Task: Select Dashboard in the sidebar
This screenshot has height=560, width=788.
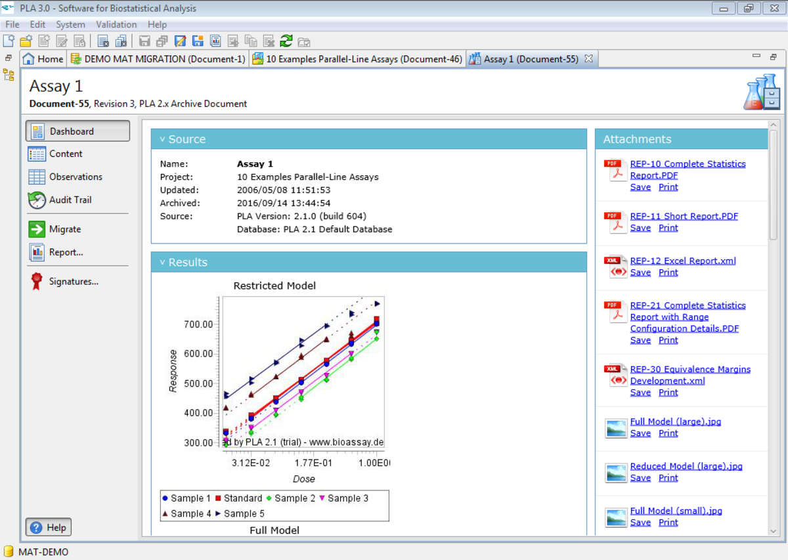Action: 77,131
